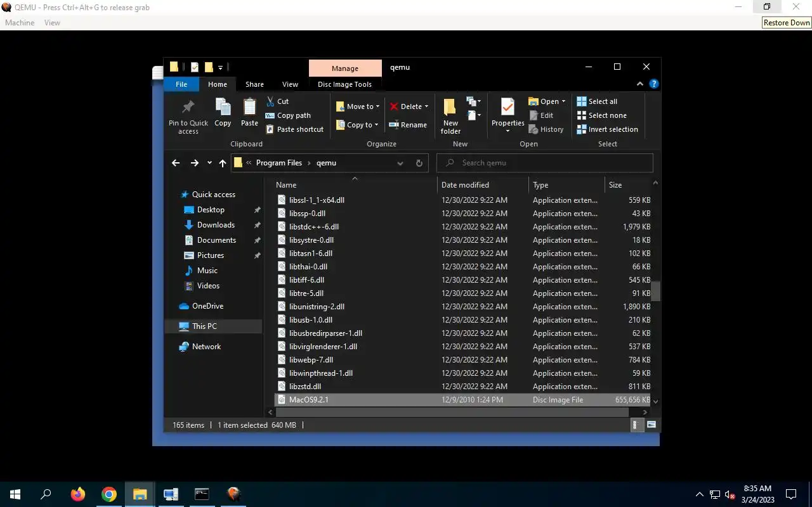
Task: Sort files by Type column
Action: pos(566,185)
